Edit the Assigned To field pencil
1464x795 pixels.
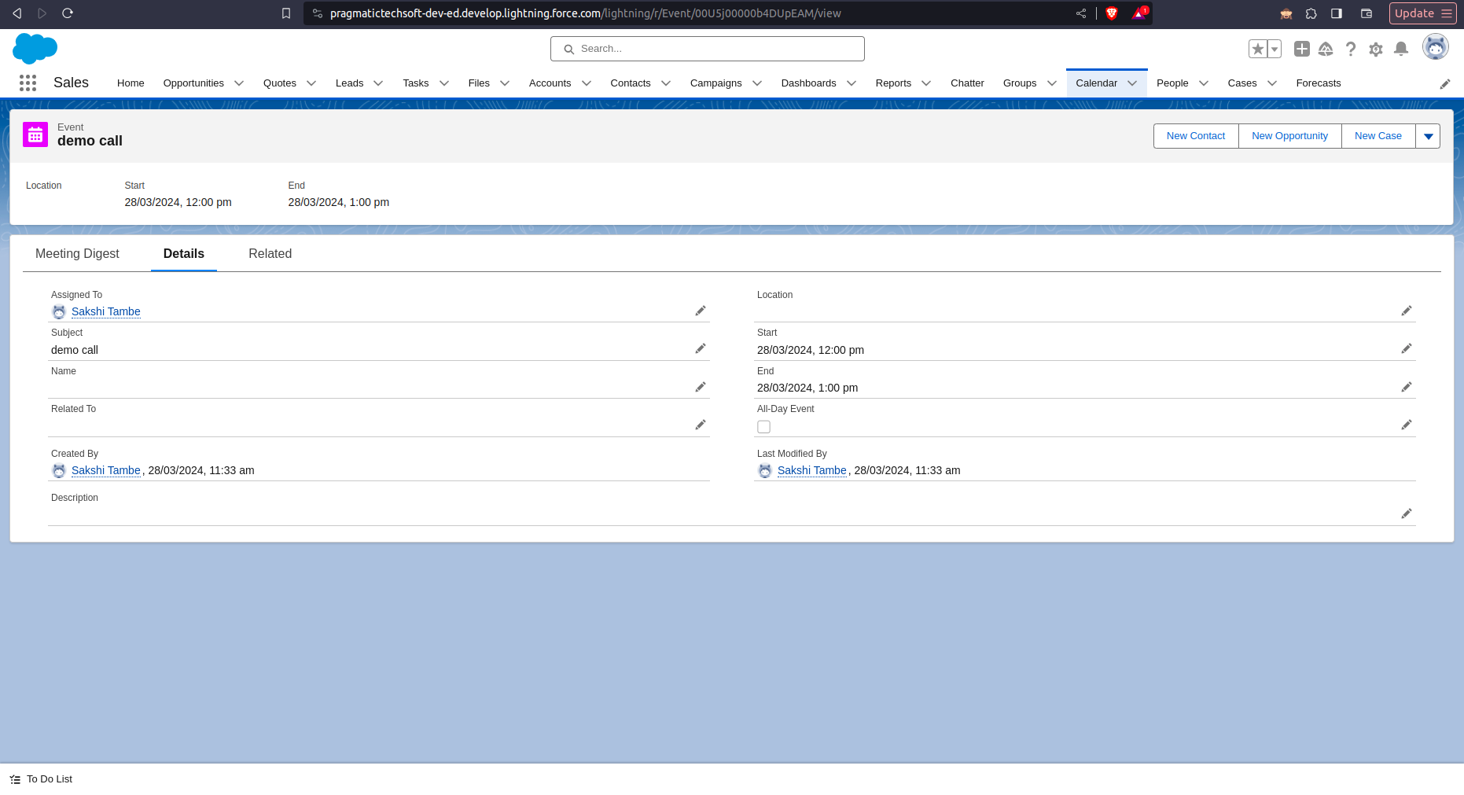pos(701,311)
